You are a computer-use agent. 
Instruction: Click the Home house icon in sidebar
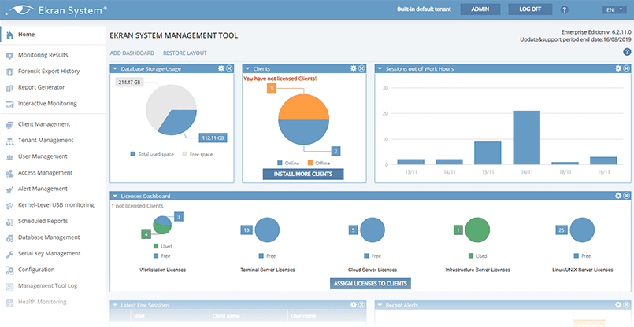10,35
